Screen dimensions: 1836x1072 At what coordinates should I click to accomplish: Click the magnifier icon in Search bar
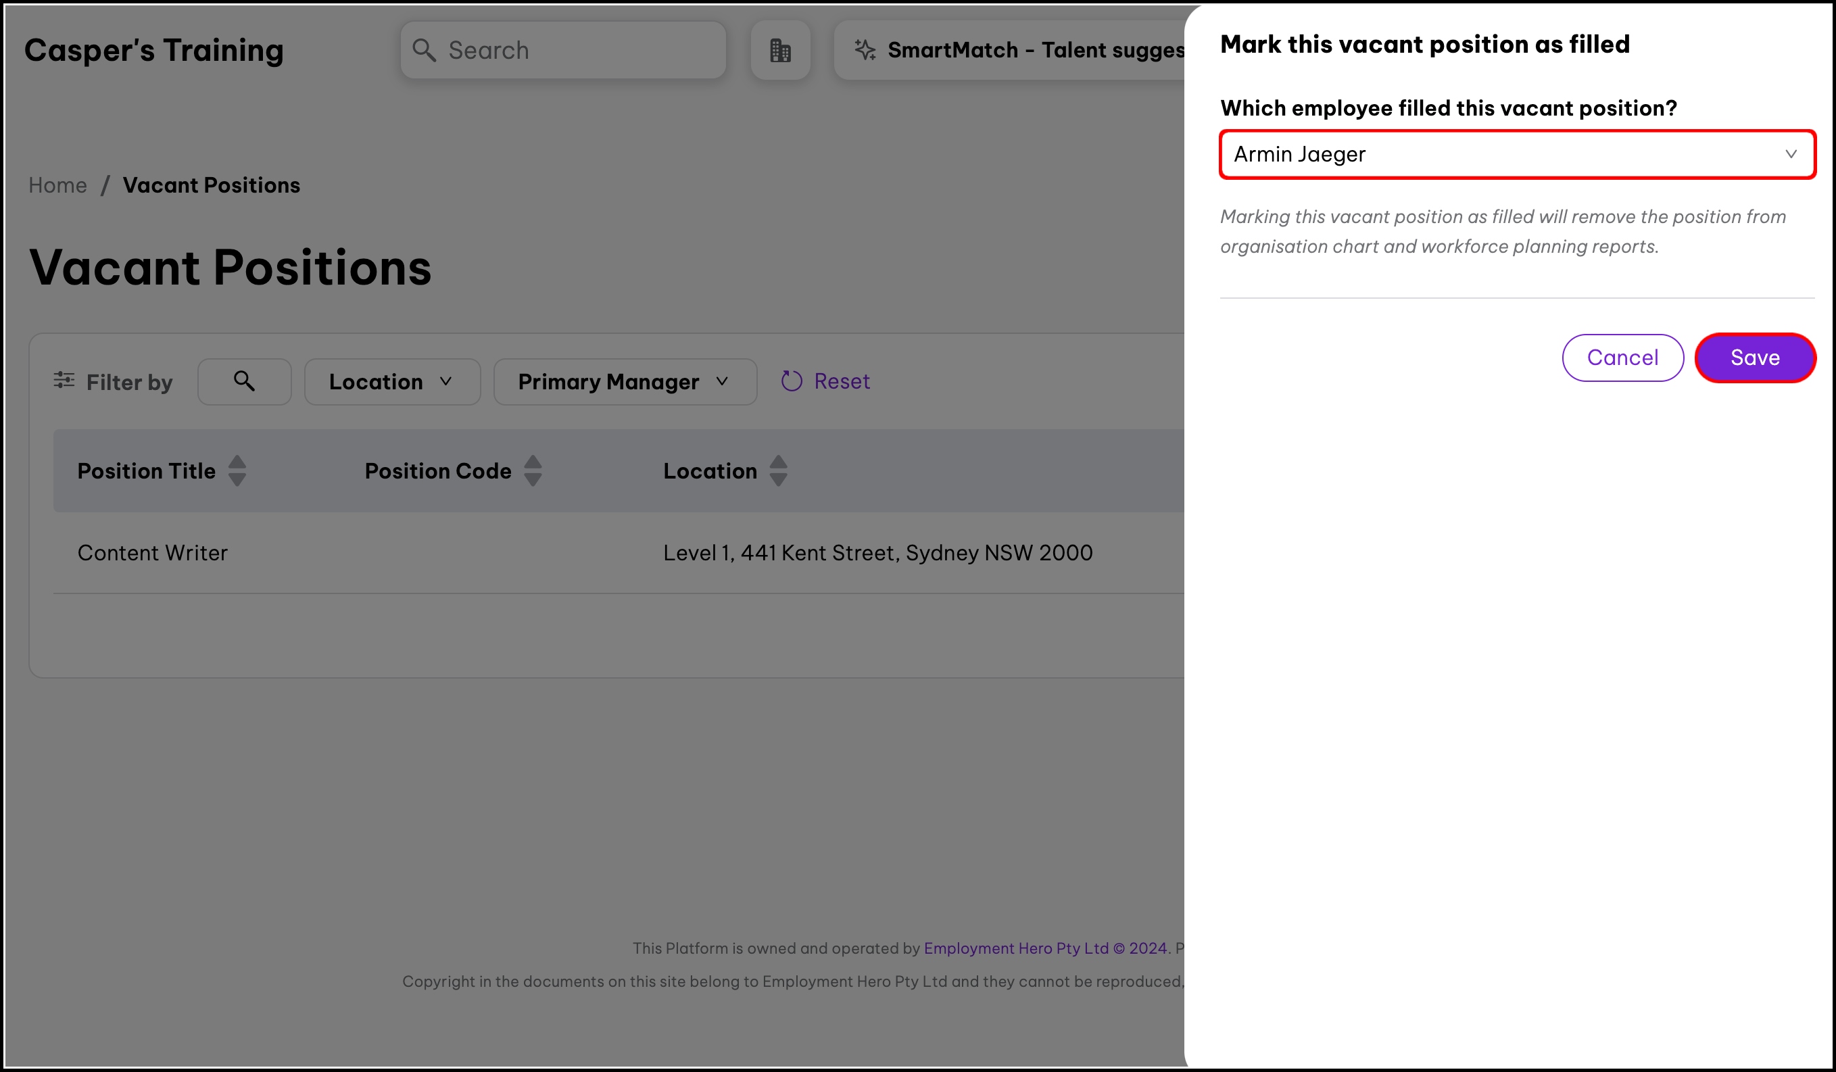(x=424, y=50)
